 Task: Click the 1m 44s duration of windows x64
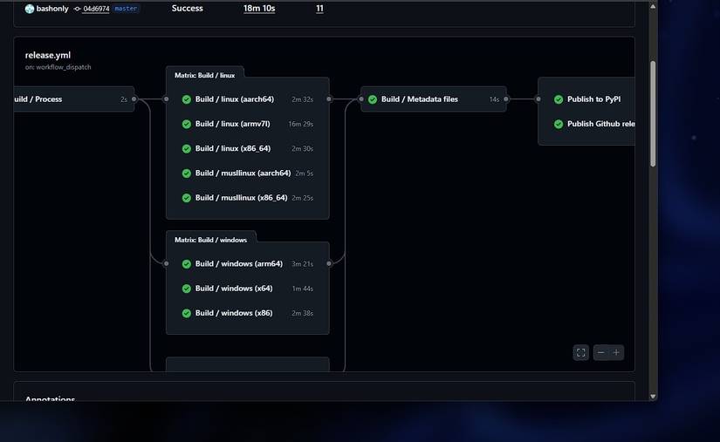(303, 289)
